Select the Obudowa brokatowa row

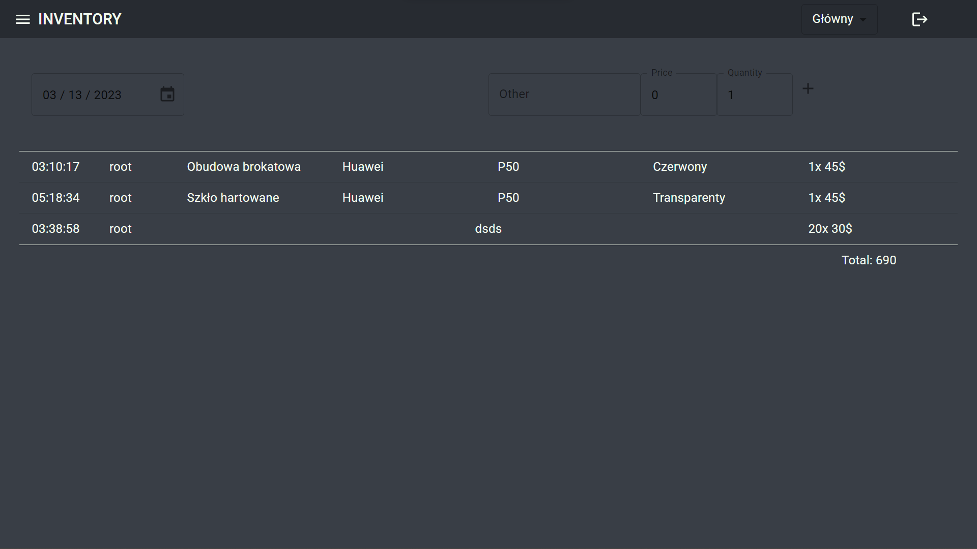pyautogui.click(x=244, y=167)
